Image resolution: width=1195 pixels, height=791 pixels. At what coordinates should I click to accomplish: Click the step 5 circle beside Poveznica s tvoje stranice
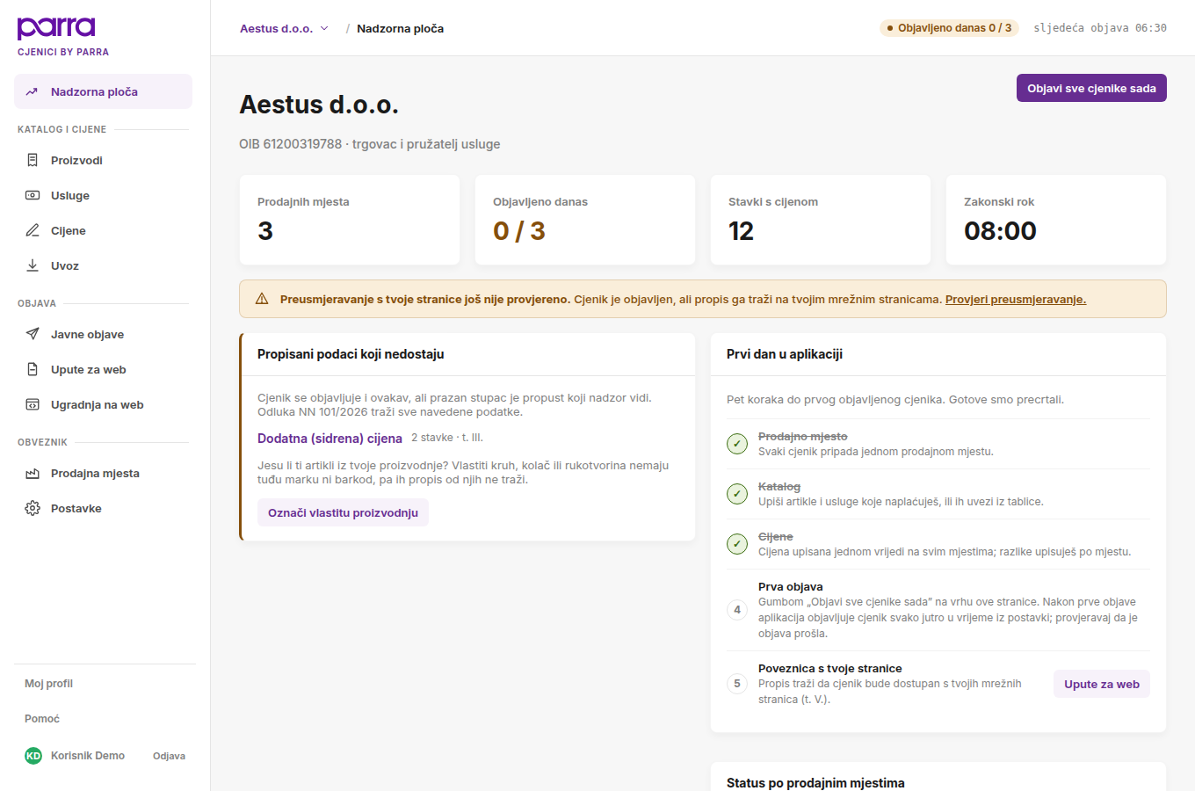[737, 684]
